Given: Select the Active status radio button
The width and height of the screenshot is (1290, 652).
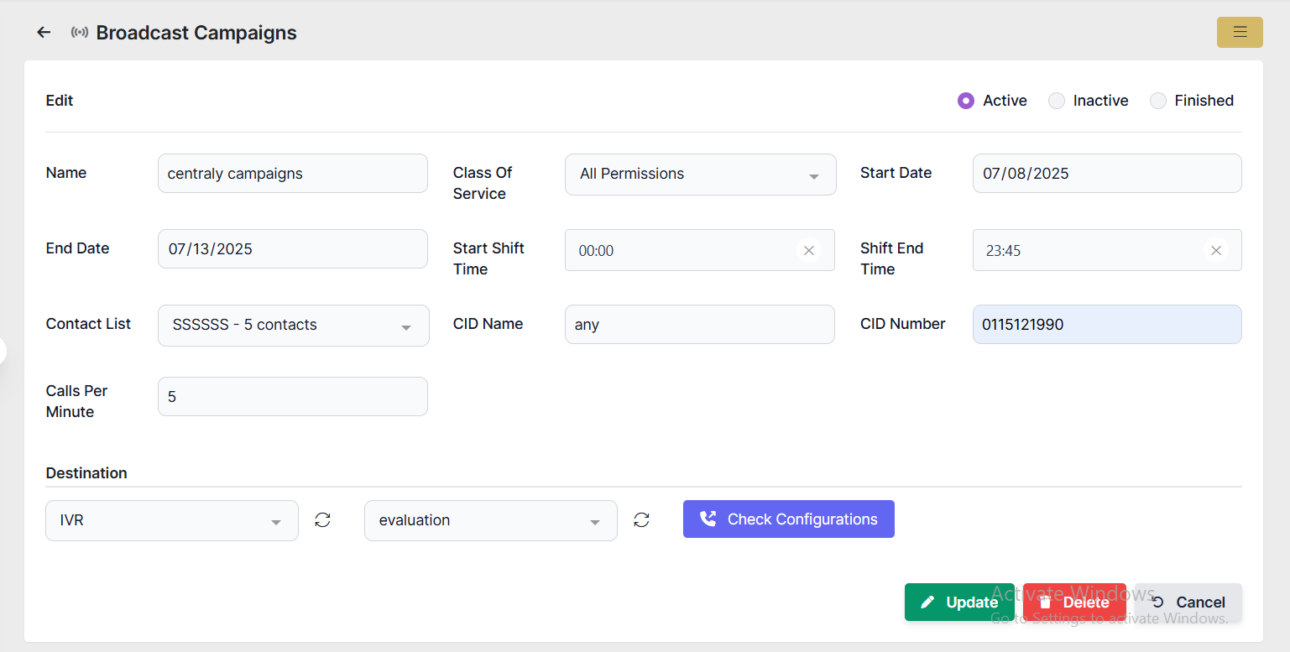Looking at the screenshot, I should pos(966,101).
